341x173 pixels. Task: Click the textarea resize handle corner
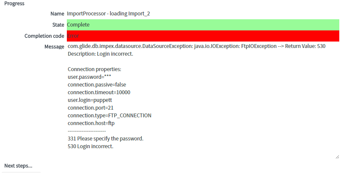pos(337,157)
